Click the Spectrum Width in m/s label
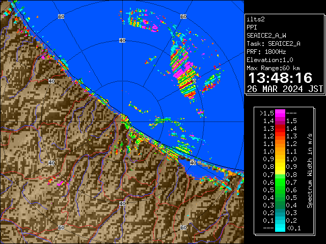Screen dimensions: 326x244 pos(310,171)
